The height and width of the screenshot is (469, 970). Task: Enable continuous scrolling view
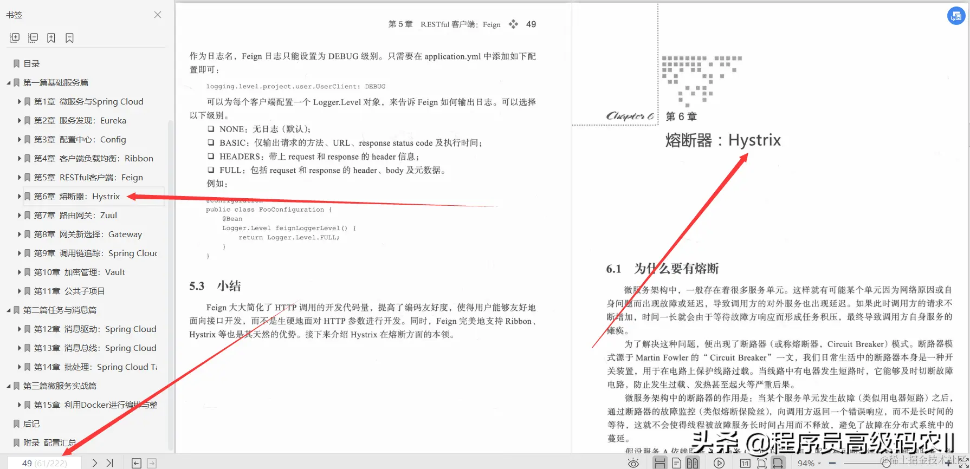pos(659,463)
